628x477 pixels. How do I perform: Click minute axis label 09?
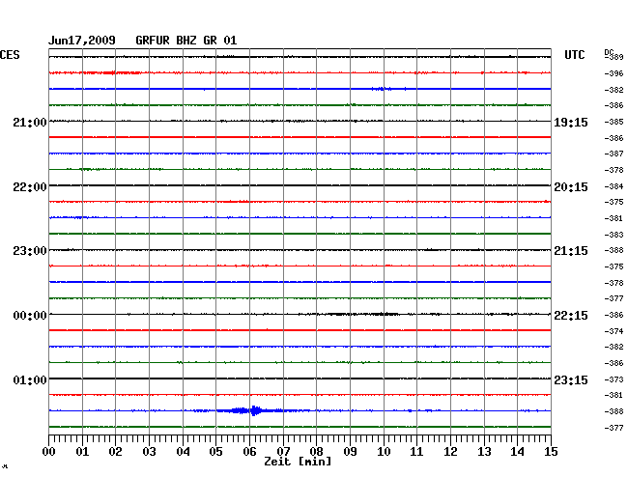[350, 452]
